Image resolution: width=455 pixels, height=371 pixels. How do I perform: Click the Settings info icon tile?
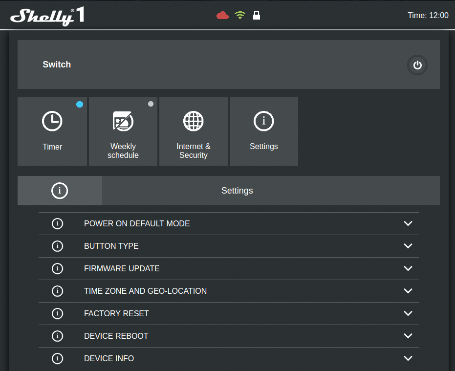(x=263, y=121)
